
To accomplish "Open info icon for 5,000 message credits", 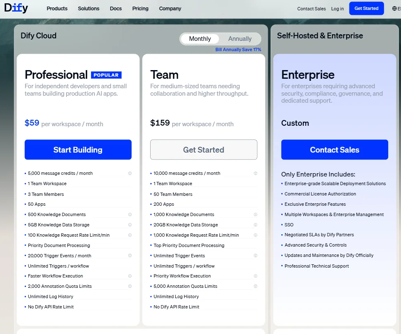I will 130,173.
